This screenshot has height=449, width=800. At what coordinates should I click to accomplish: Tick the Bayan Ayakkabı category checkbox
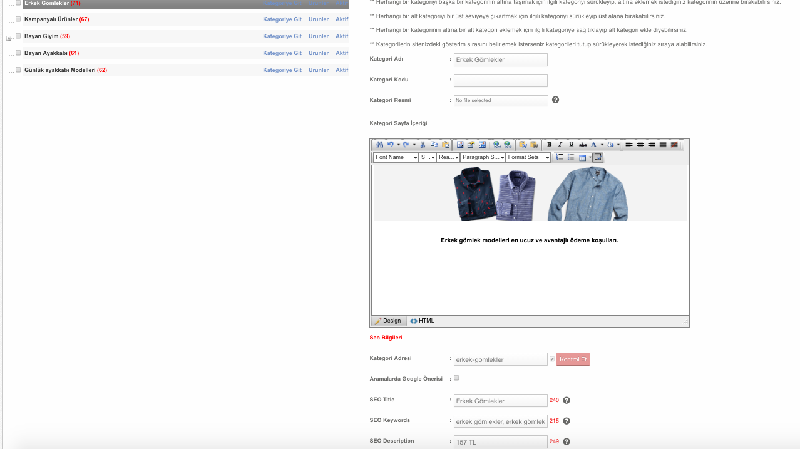pos(18,53)
